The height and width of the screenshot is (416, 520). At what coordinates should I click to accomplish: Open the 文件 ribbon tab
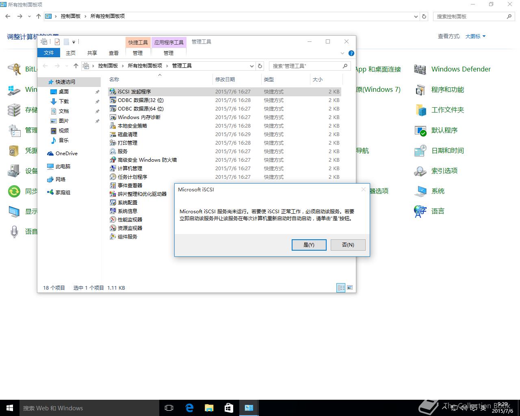point(49,53)
